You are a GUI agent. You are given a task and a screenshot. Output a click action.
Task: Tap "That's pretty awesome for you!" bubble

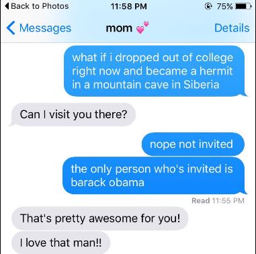[100, 218]
